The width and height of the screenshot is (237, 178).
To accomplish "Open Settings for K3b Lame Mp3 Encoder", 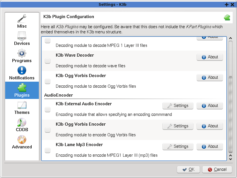I will (178, 146).
